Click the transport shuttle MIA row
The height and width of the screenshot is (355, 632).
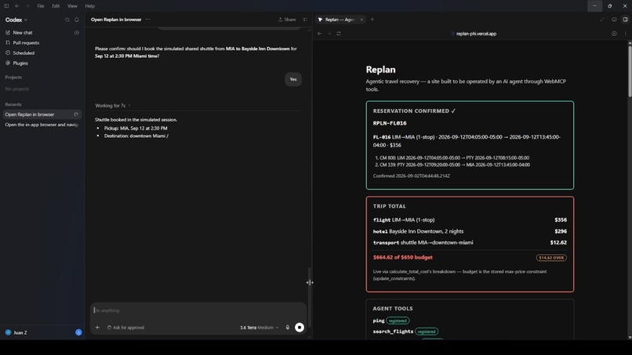click(470, 243)
